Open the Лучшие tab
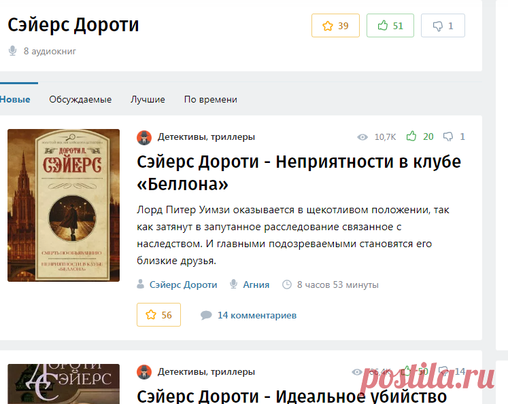Viewport: 508px width, 404px height. click(x=148, y=99)
